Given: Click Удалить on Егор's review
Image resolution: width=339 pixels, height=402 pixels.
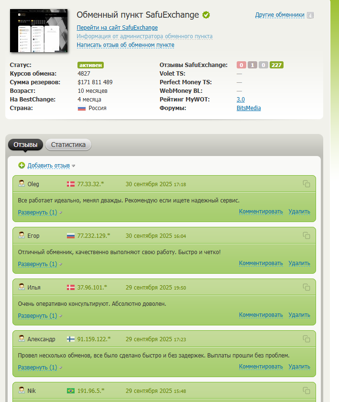Looking at the screenshot, I should tap(299, 263).
